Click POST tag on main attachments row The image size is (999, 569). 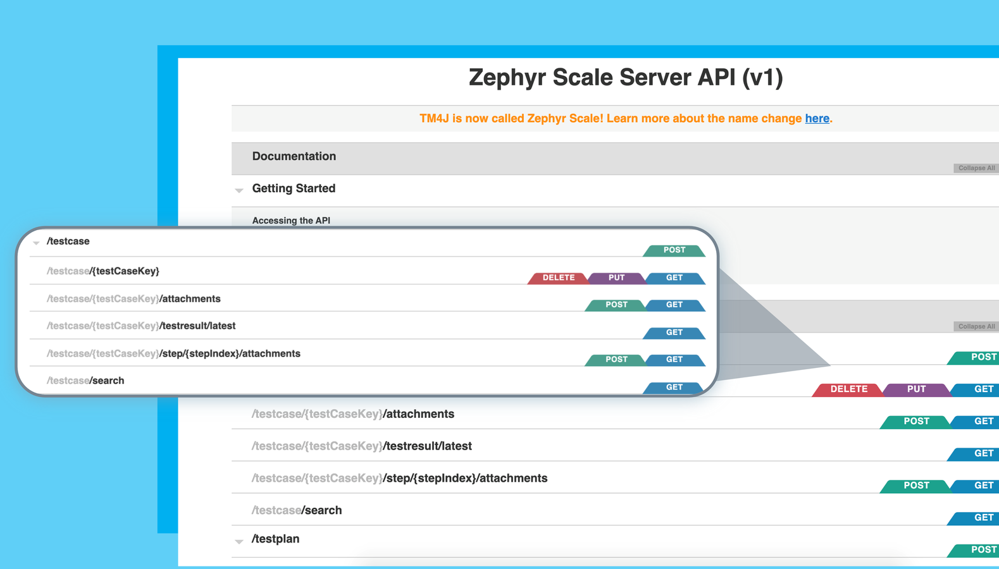tap(916, 422)
